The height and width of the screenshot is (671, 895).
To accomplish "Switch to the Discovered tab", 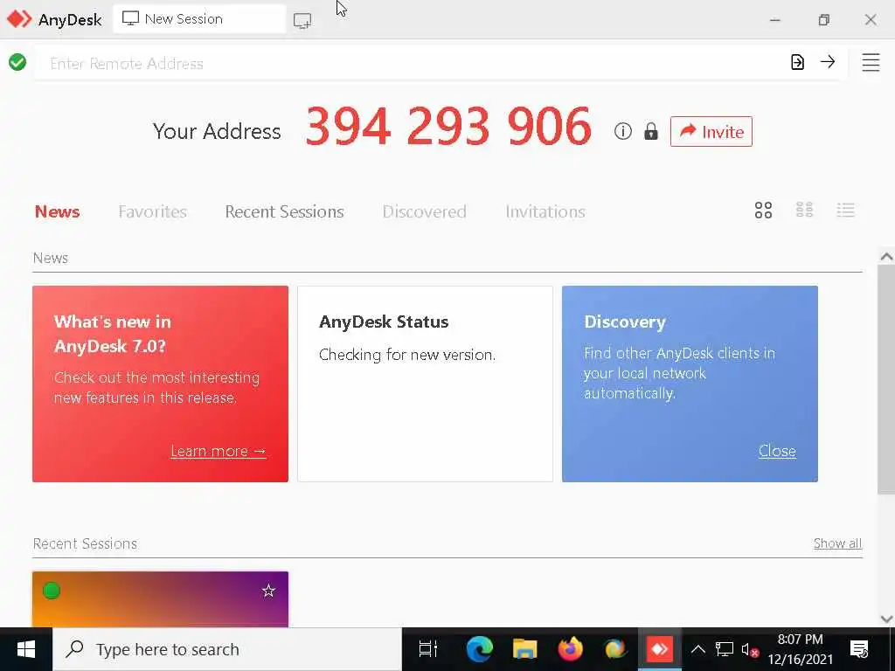I will click(x=424, y=211).
